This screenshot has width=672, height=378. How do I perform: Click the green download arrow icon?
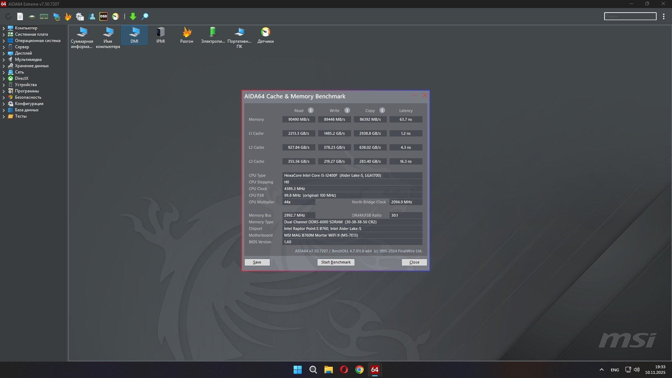[133, 16]
